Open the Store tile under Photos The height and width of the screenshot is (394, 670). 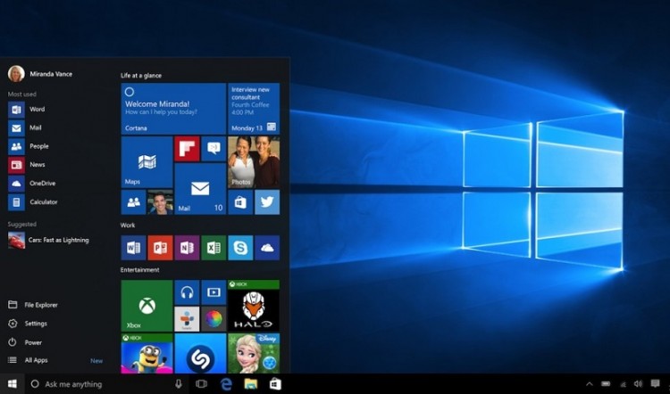point(240,202)
